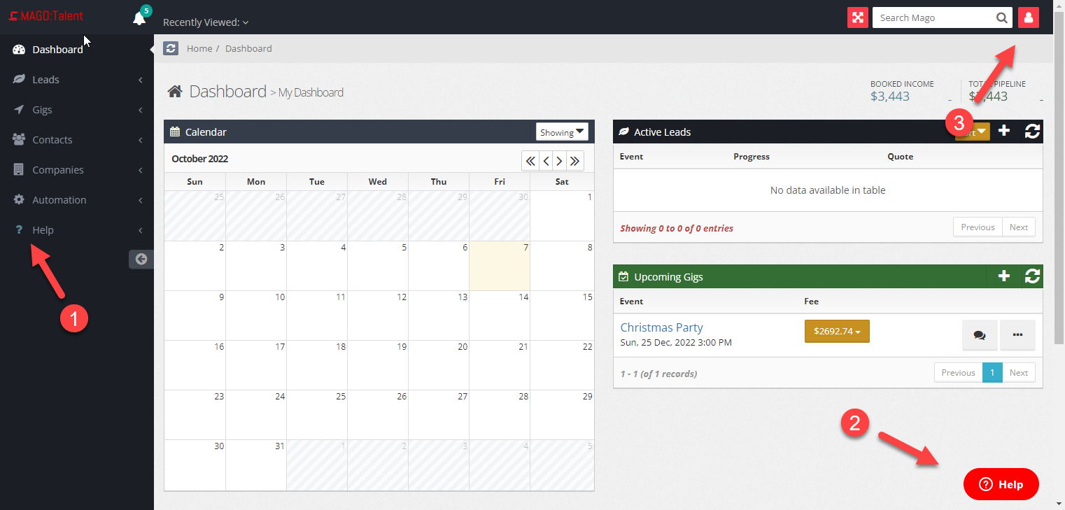Click the breadcrumb refresh icon
The height and width of the screenshot is (510, 1065).
[x=171, y=48]
